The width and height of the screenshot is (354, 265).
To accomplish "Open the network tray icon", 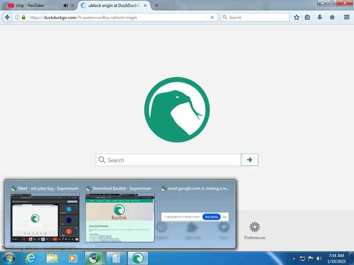I will tap(302, 258).
